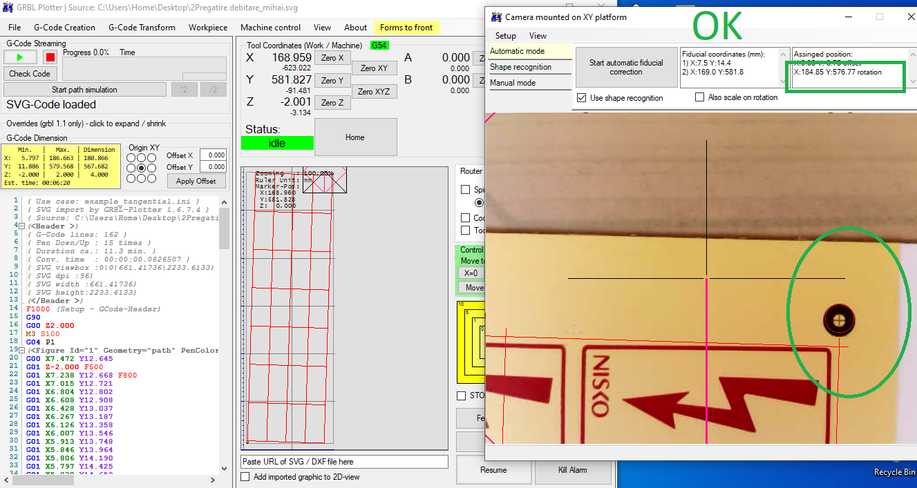Screen dimensions: 917x488
Task: Open the Recycle Bin from the taskbar
Action: [x=894, y=472]
